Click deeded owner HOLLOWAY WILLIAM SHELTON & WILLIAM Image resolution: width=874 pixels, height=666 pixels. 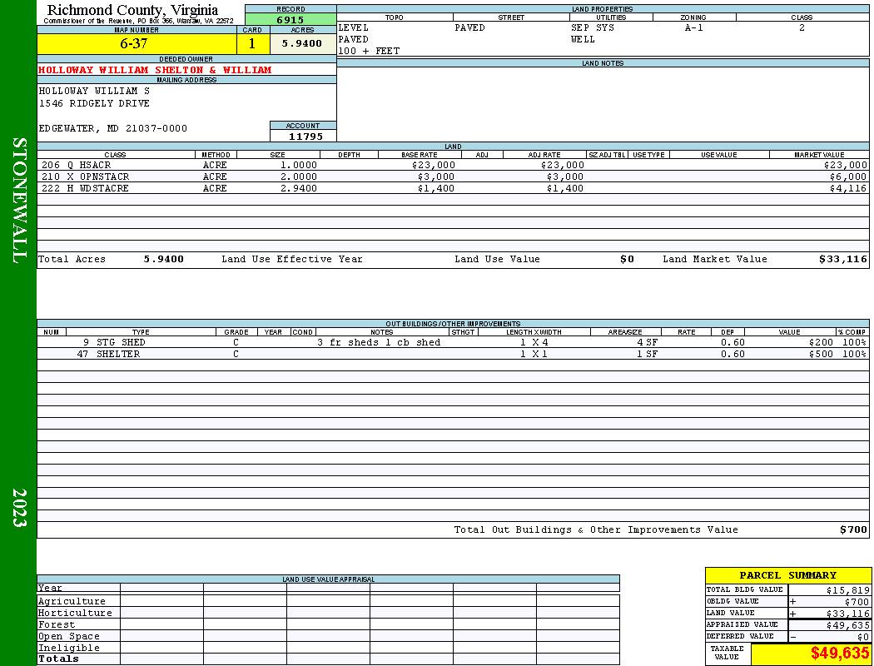(x=155, y=70)
